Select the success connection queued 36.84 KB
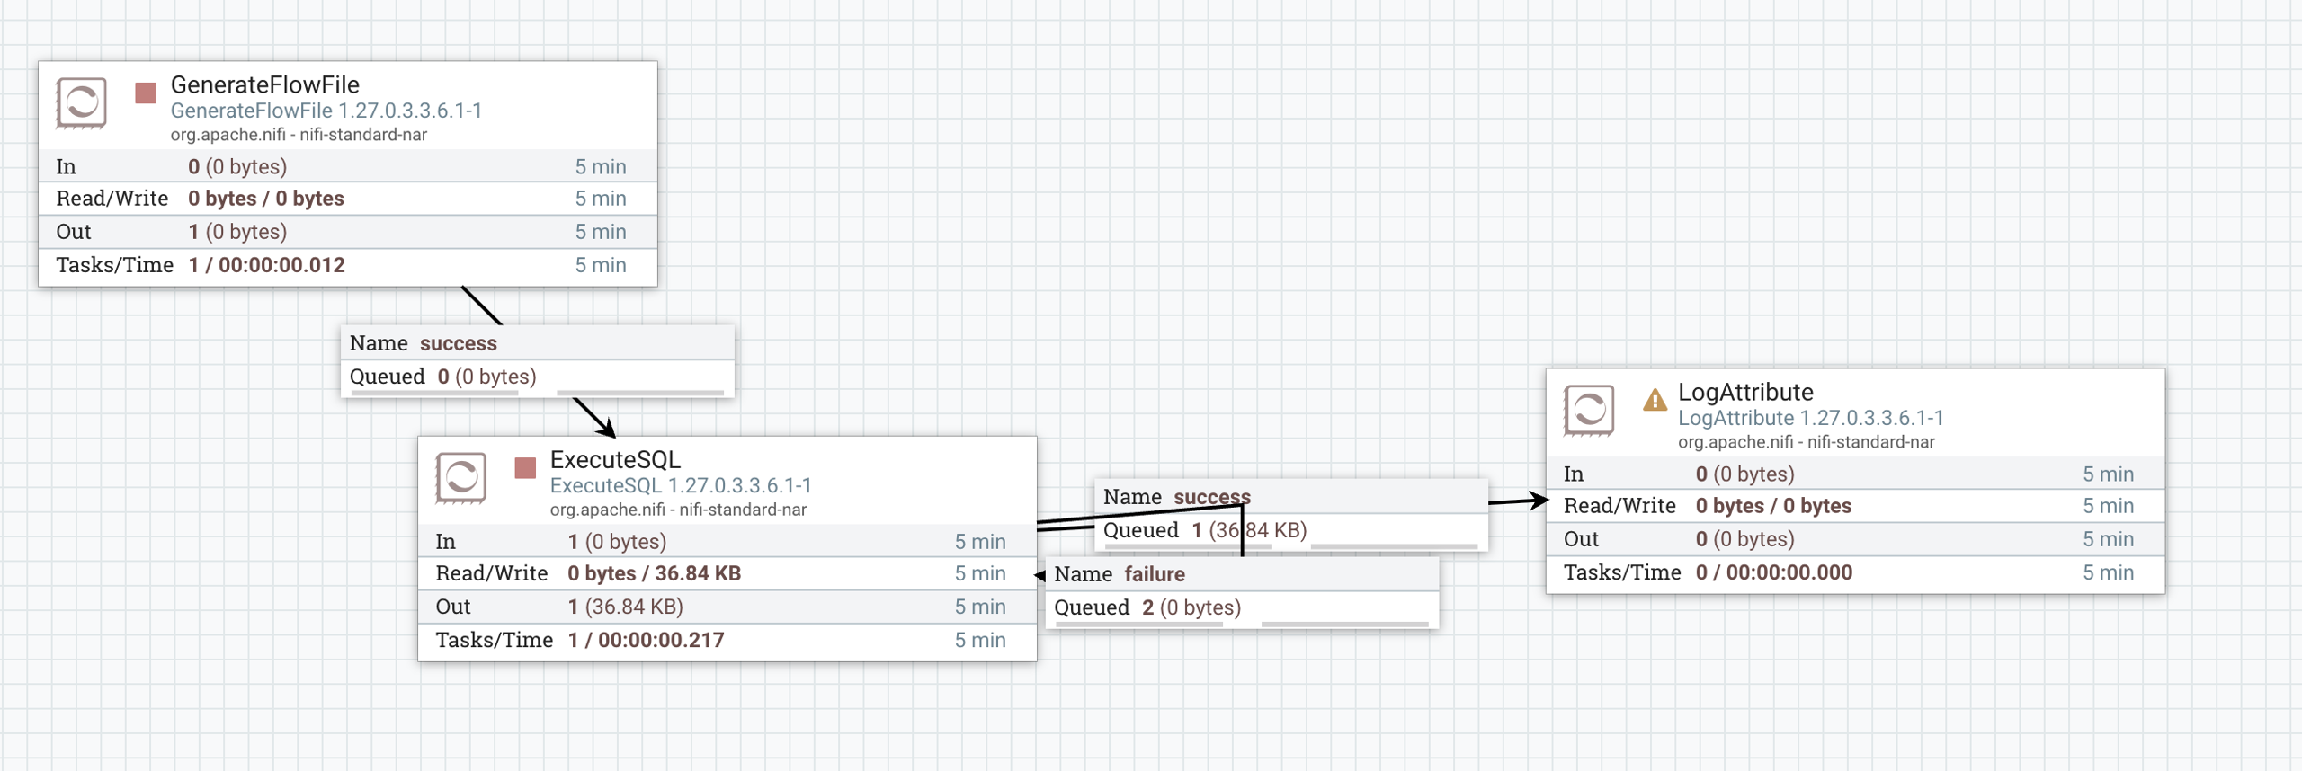Viewport: 2302px width, 771px height. (1291, 515)
